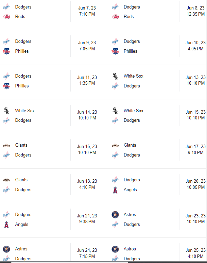Click the Phillies logo in Jun 11 game
Image resolution: width=207 pixels, height=263 pixels.
[6, 86]
